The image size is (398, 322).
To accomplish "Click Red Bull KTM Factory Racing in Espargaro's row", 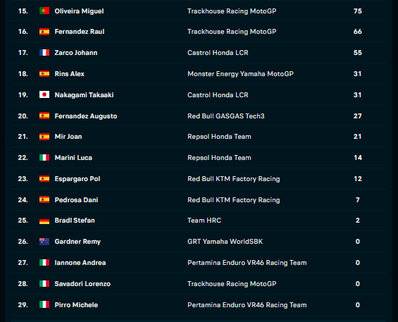I will 234,179.
